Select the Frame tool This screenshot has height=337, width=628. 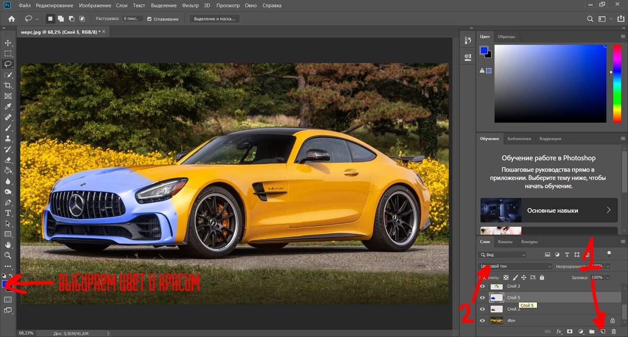[8, 96]
